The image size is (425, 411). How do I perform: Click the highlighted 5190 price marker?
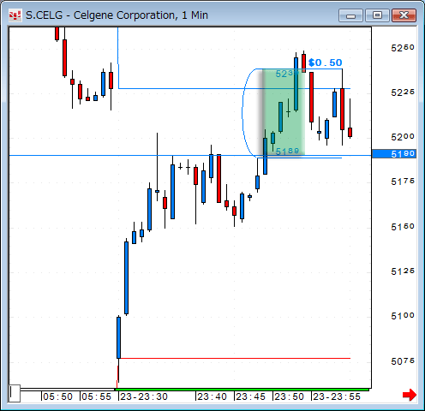394,154
